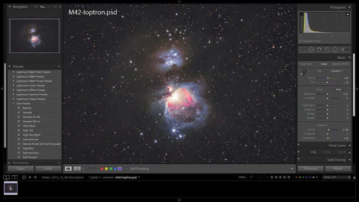Screen dimensions: 359x202
Task: Click the Copy... button
Action: (x=21, y=169)
